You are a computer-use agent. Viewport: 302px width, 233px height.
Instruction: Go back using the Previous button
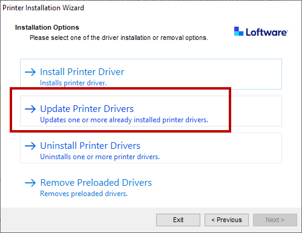click(226, 220)
